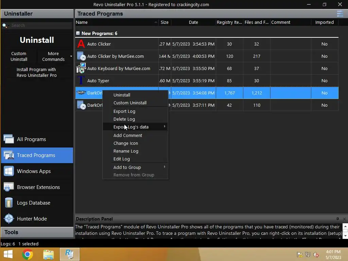Screen dimensions: 348x261
Task: Click the 1,767 registry items cell
Action: 229,93
